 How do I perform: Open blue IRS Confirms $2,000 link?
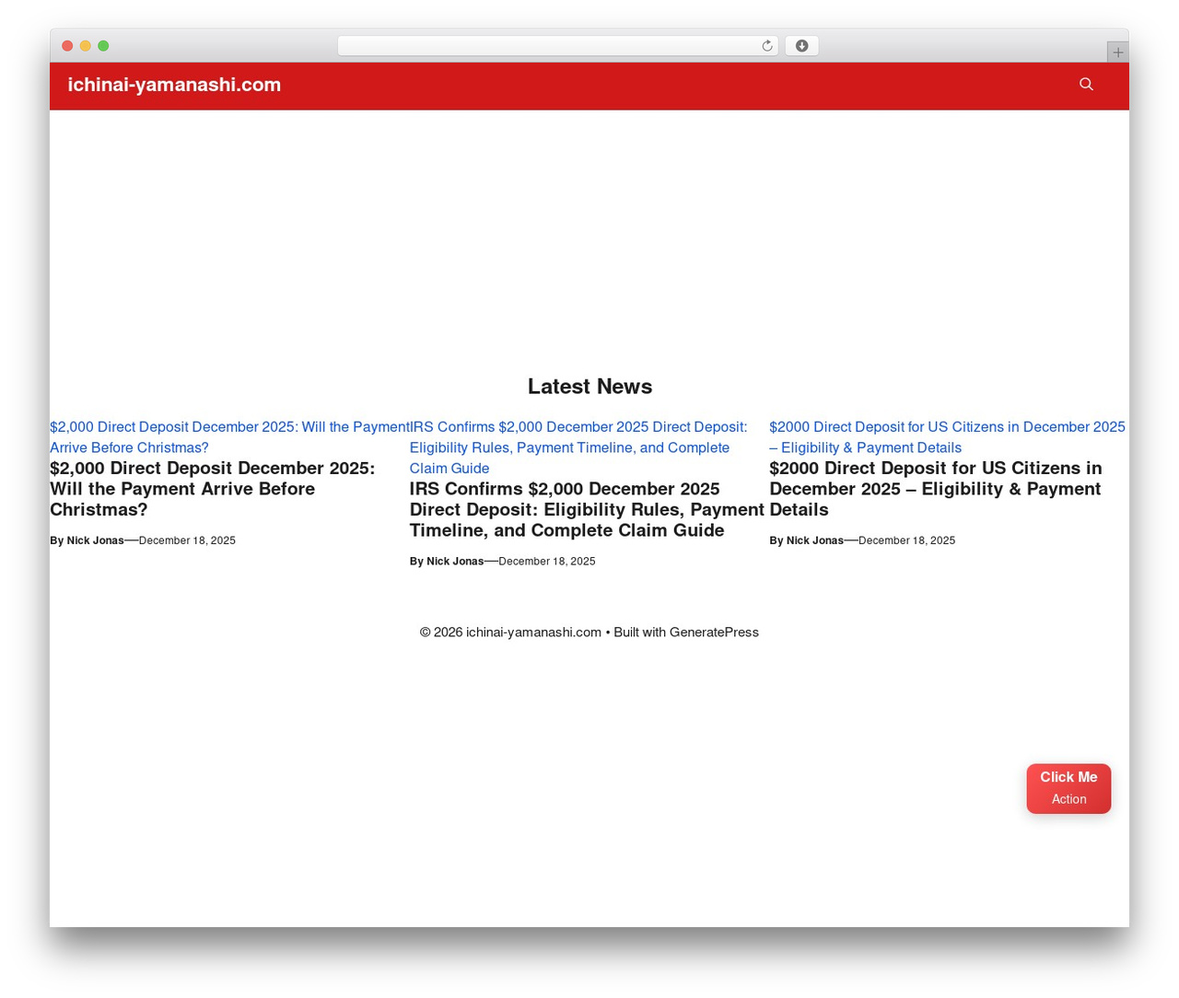point(578,447)
